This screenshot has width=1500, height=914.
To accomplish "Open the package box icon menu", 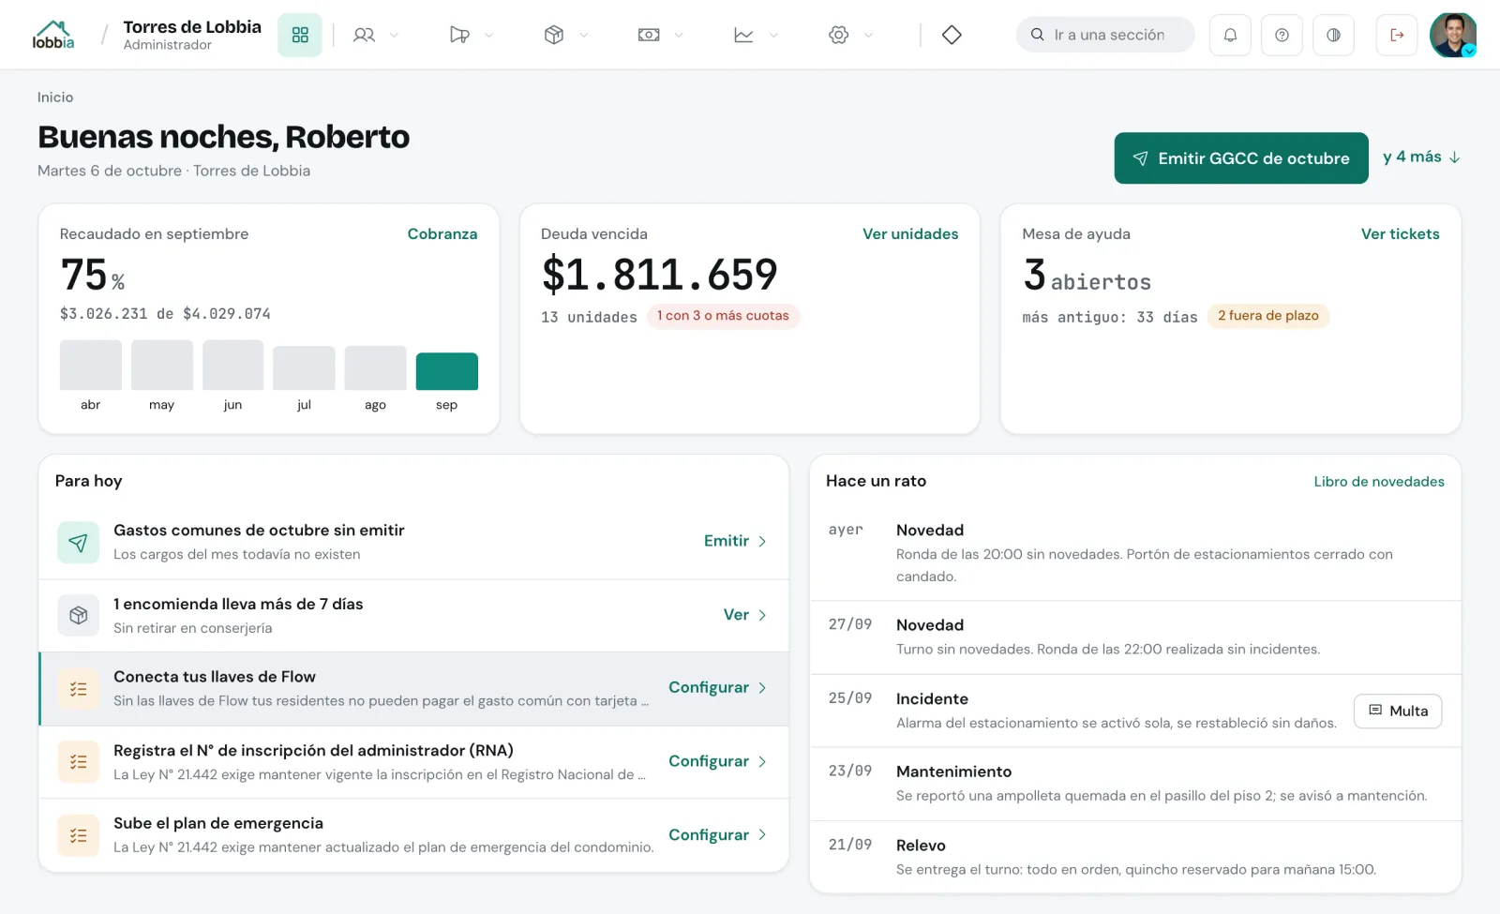I will point(554,35).
